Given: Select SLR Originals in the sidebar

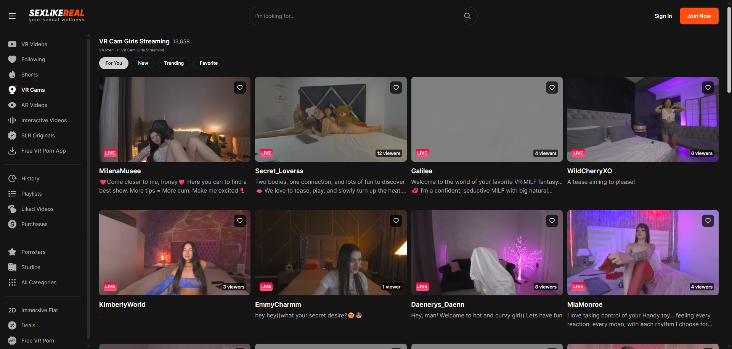Looking at the screenshot, I should 38,135.
